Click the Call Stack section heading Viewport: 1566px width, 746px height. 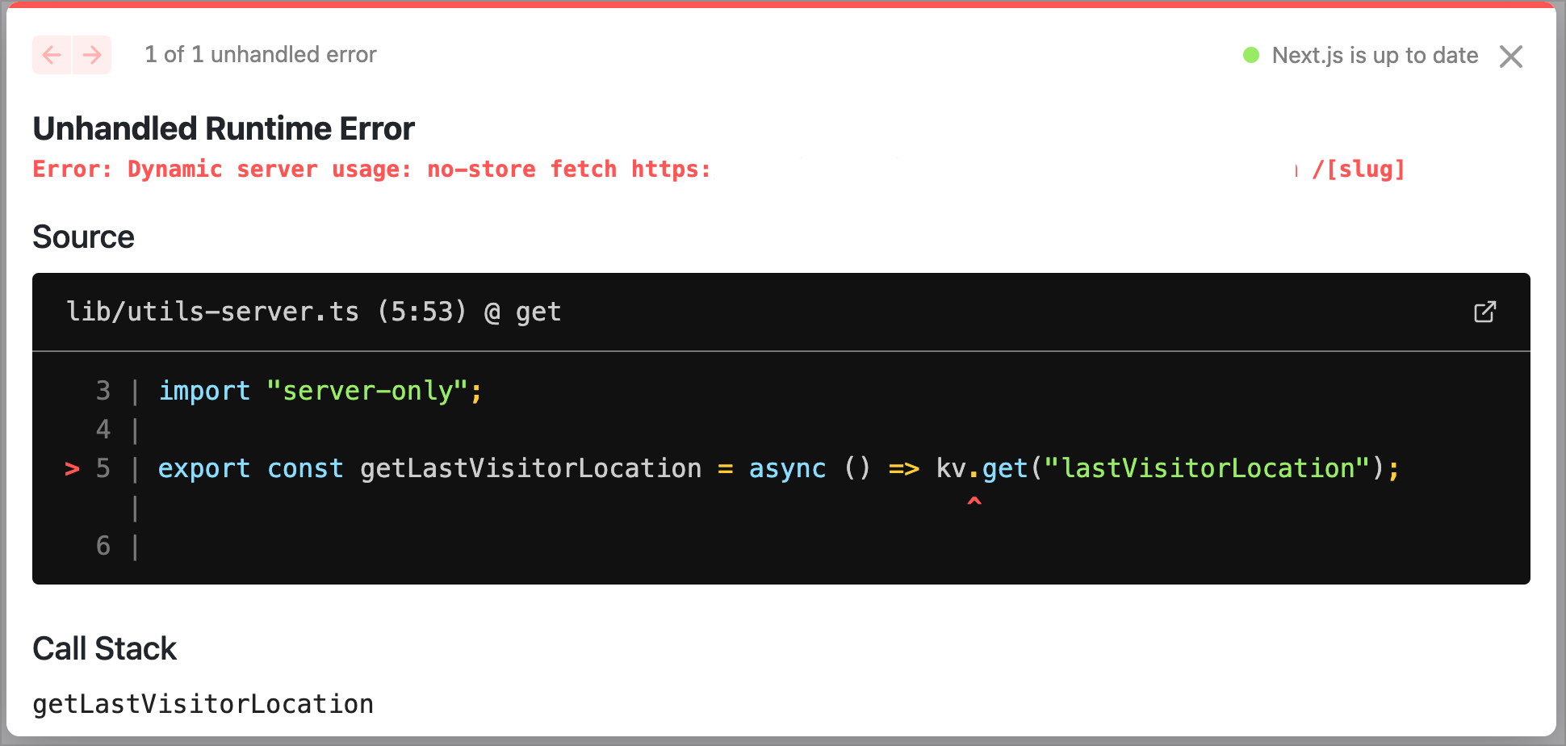pyautogui.click(x=104, y=648)
